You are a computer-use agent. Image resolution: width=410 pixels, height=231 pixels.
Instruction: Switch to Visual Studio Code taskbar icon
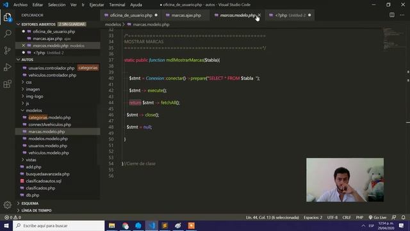152,225
